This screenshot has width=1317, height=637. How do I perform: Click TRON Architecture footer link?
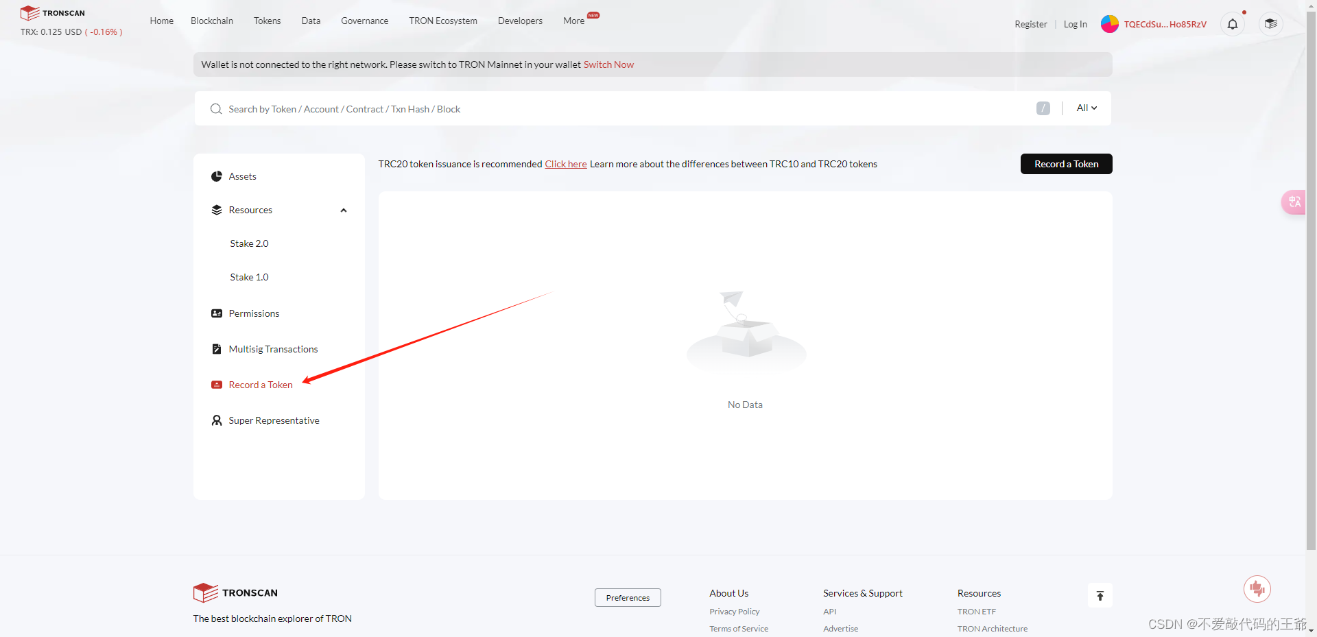point(993,629)
